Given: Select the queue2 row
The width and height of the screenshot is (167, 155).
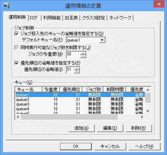Looking at the screenshot, I should click(x=80, y=100).
